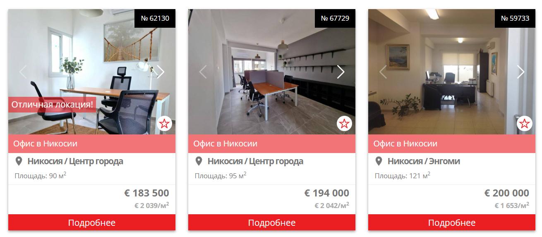Add listing 62130 to favorites star
Screen dimensions: 542x237
click(164, 123)
